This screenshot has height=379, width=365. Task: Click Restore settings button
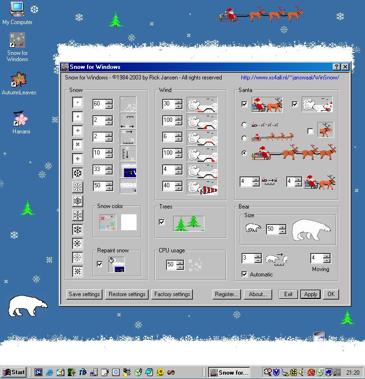coord(127,294)
